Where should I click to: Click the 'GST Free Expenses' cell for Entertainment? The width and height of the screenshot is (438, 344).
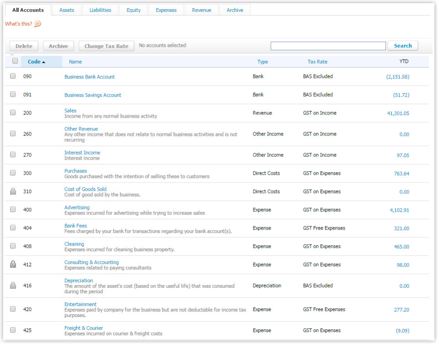[324, 309]
